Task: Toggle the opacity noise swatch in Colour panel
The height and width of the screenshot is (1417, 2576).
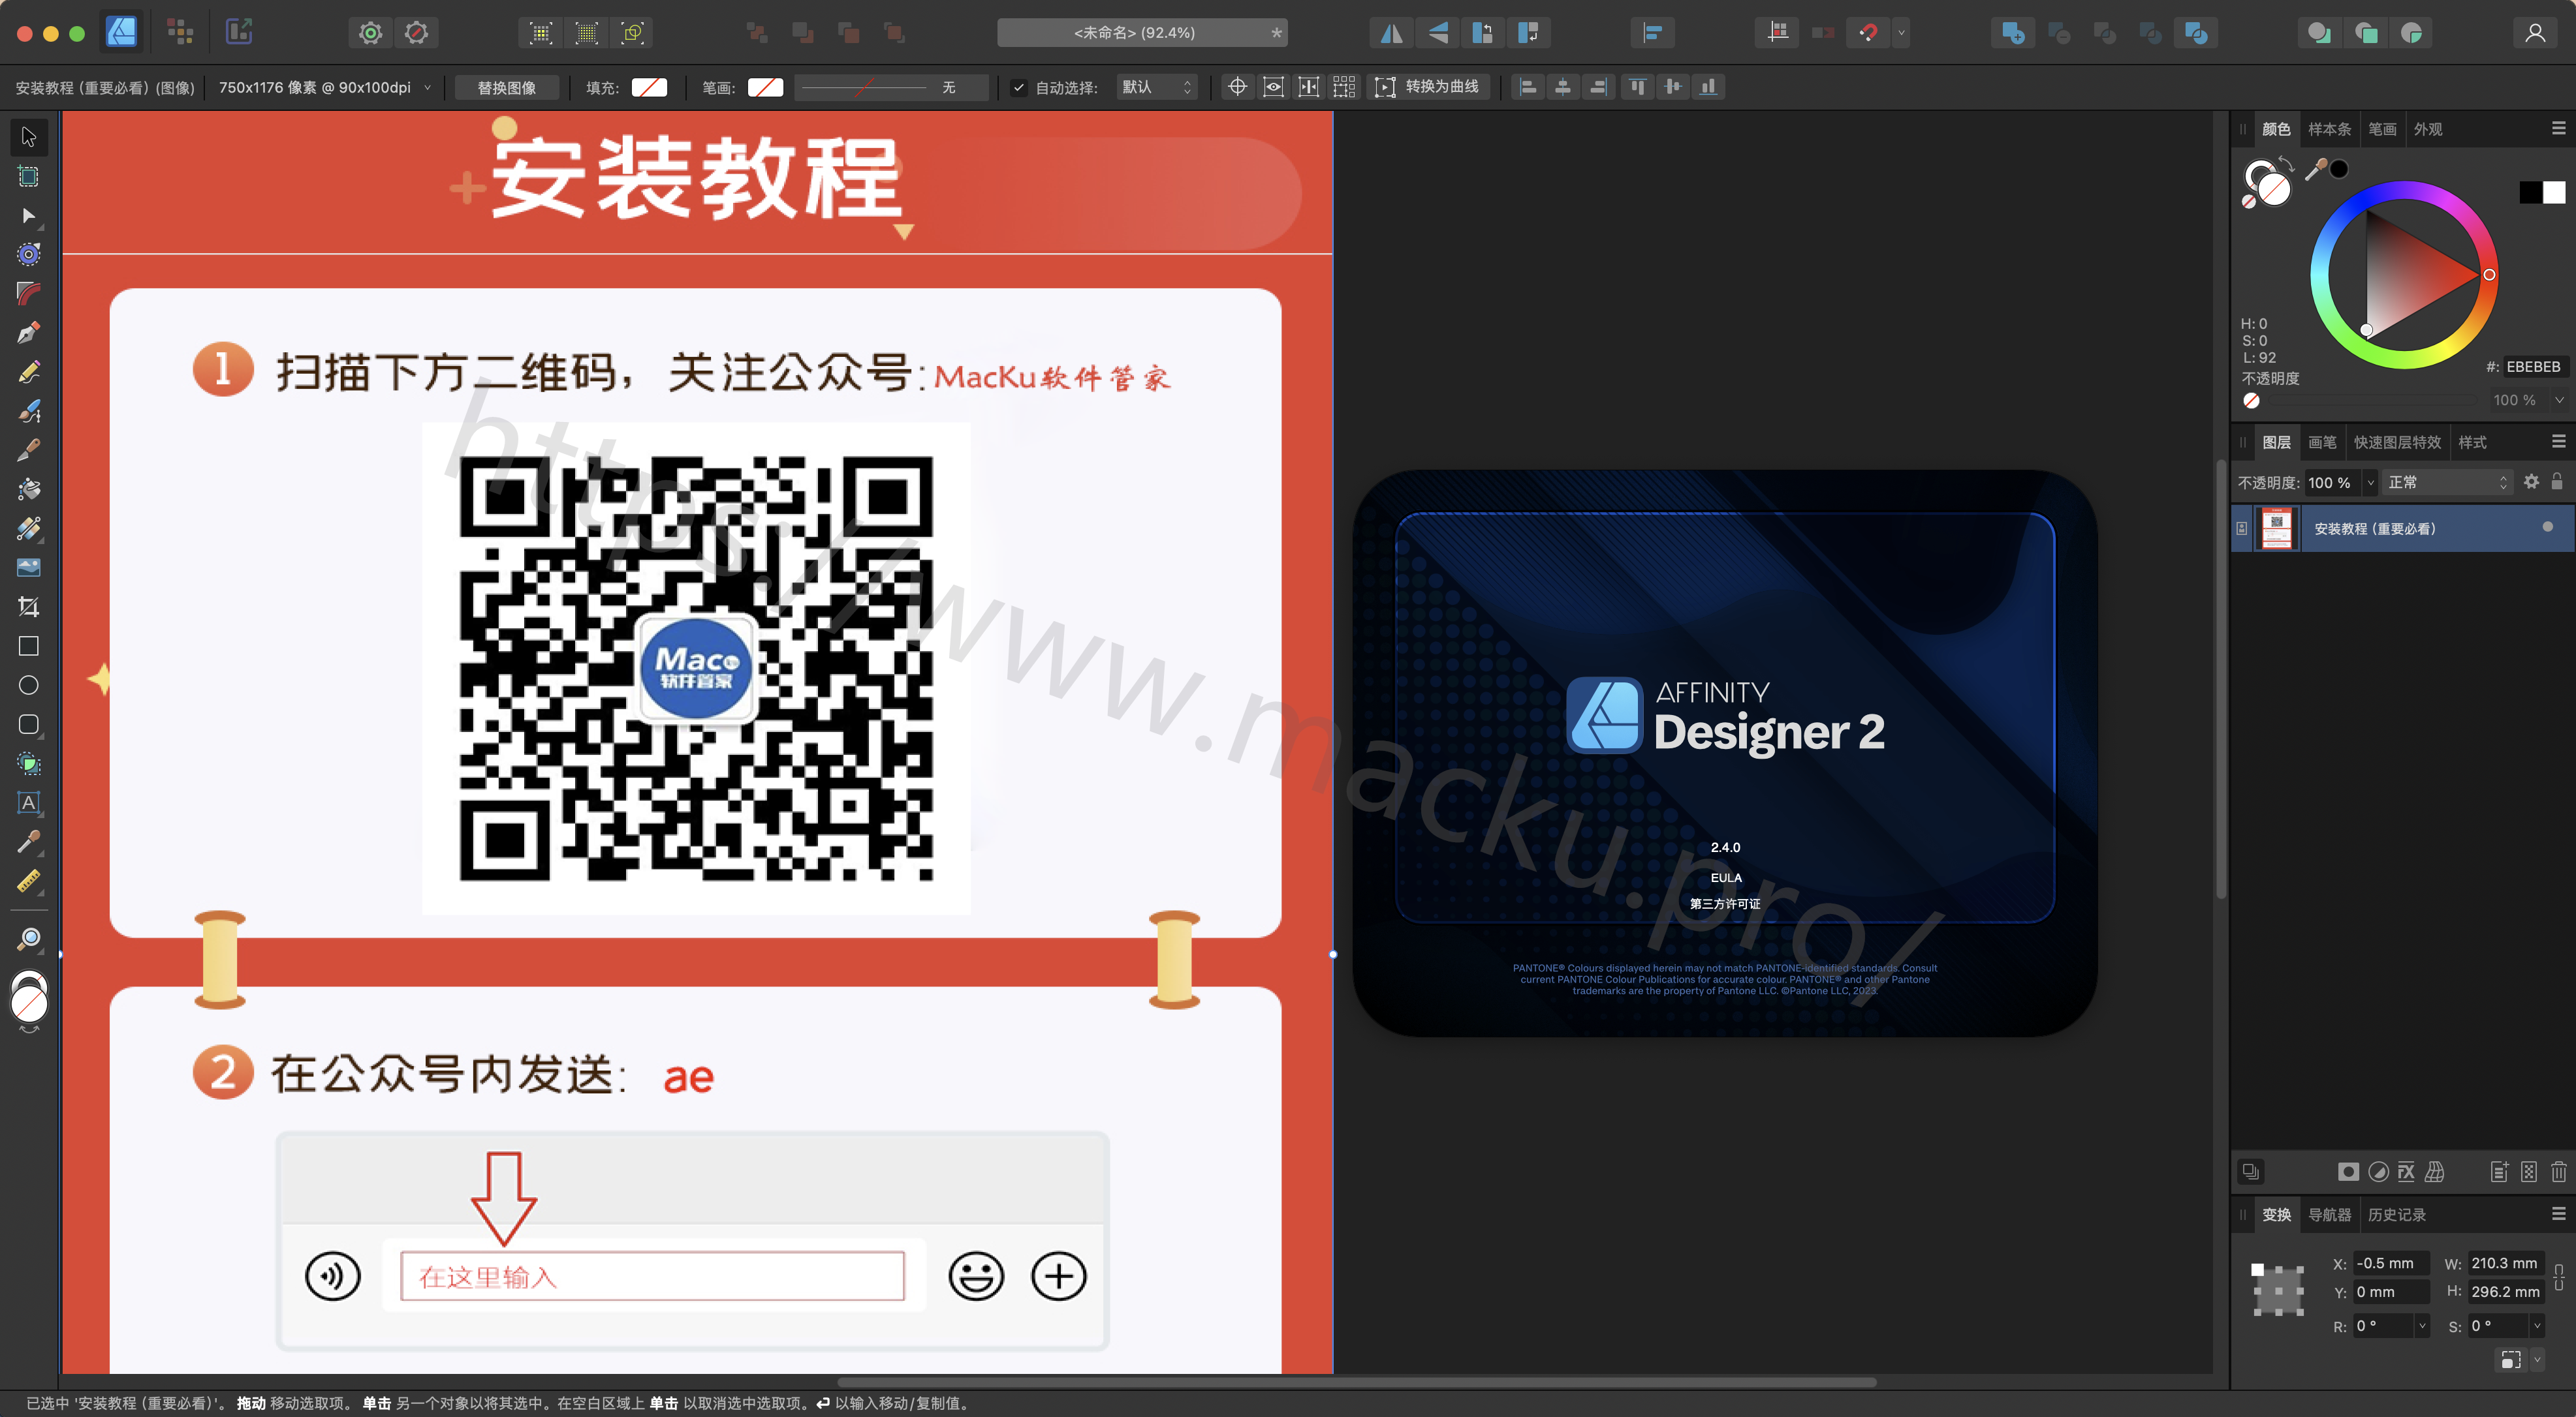Action: (x=2251, y=401)
